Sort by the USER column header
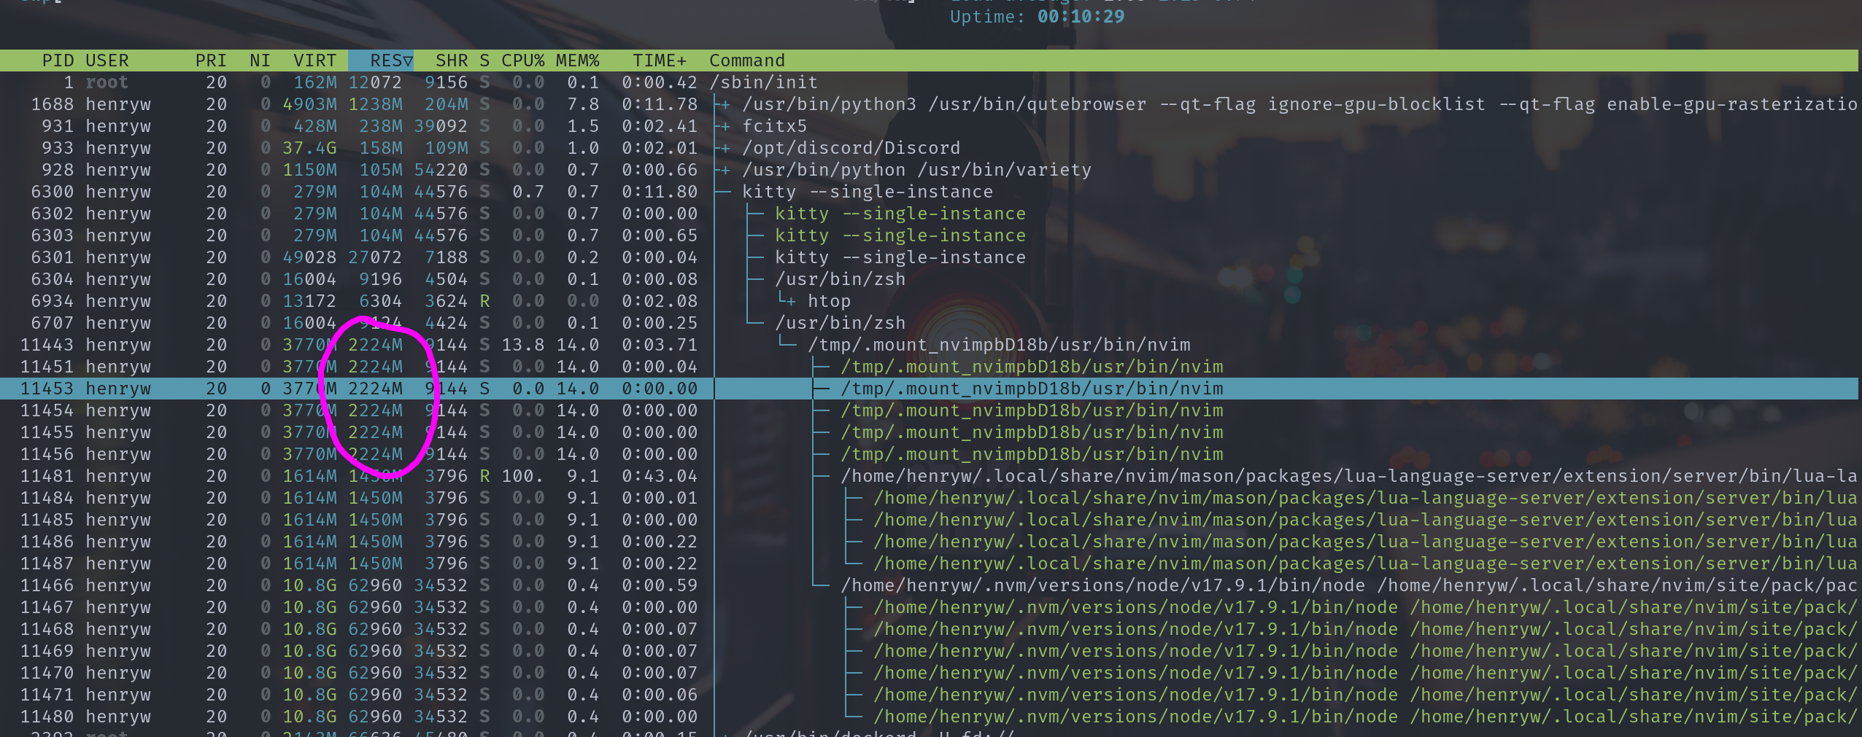Image resolution: width=1862 pixels, height=737 pixels. (107, 61)
